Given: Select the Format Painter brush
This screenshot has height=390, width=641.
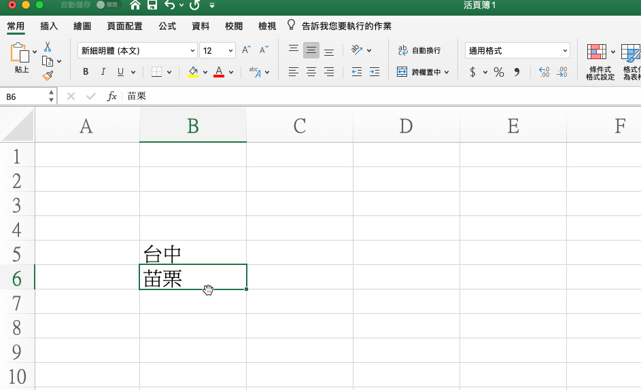Looking at the screenshot, I should pyautogui.click(x=48, y=75).
